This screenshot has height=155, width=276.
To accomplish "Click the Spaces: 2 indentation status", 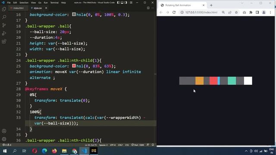I will (103, 145).
